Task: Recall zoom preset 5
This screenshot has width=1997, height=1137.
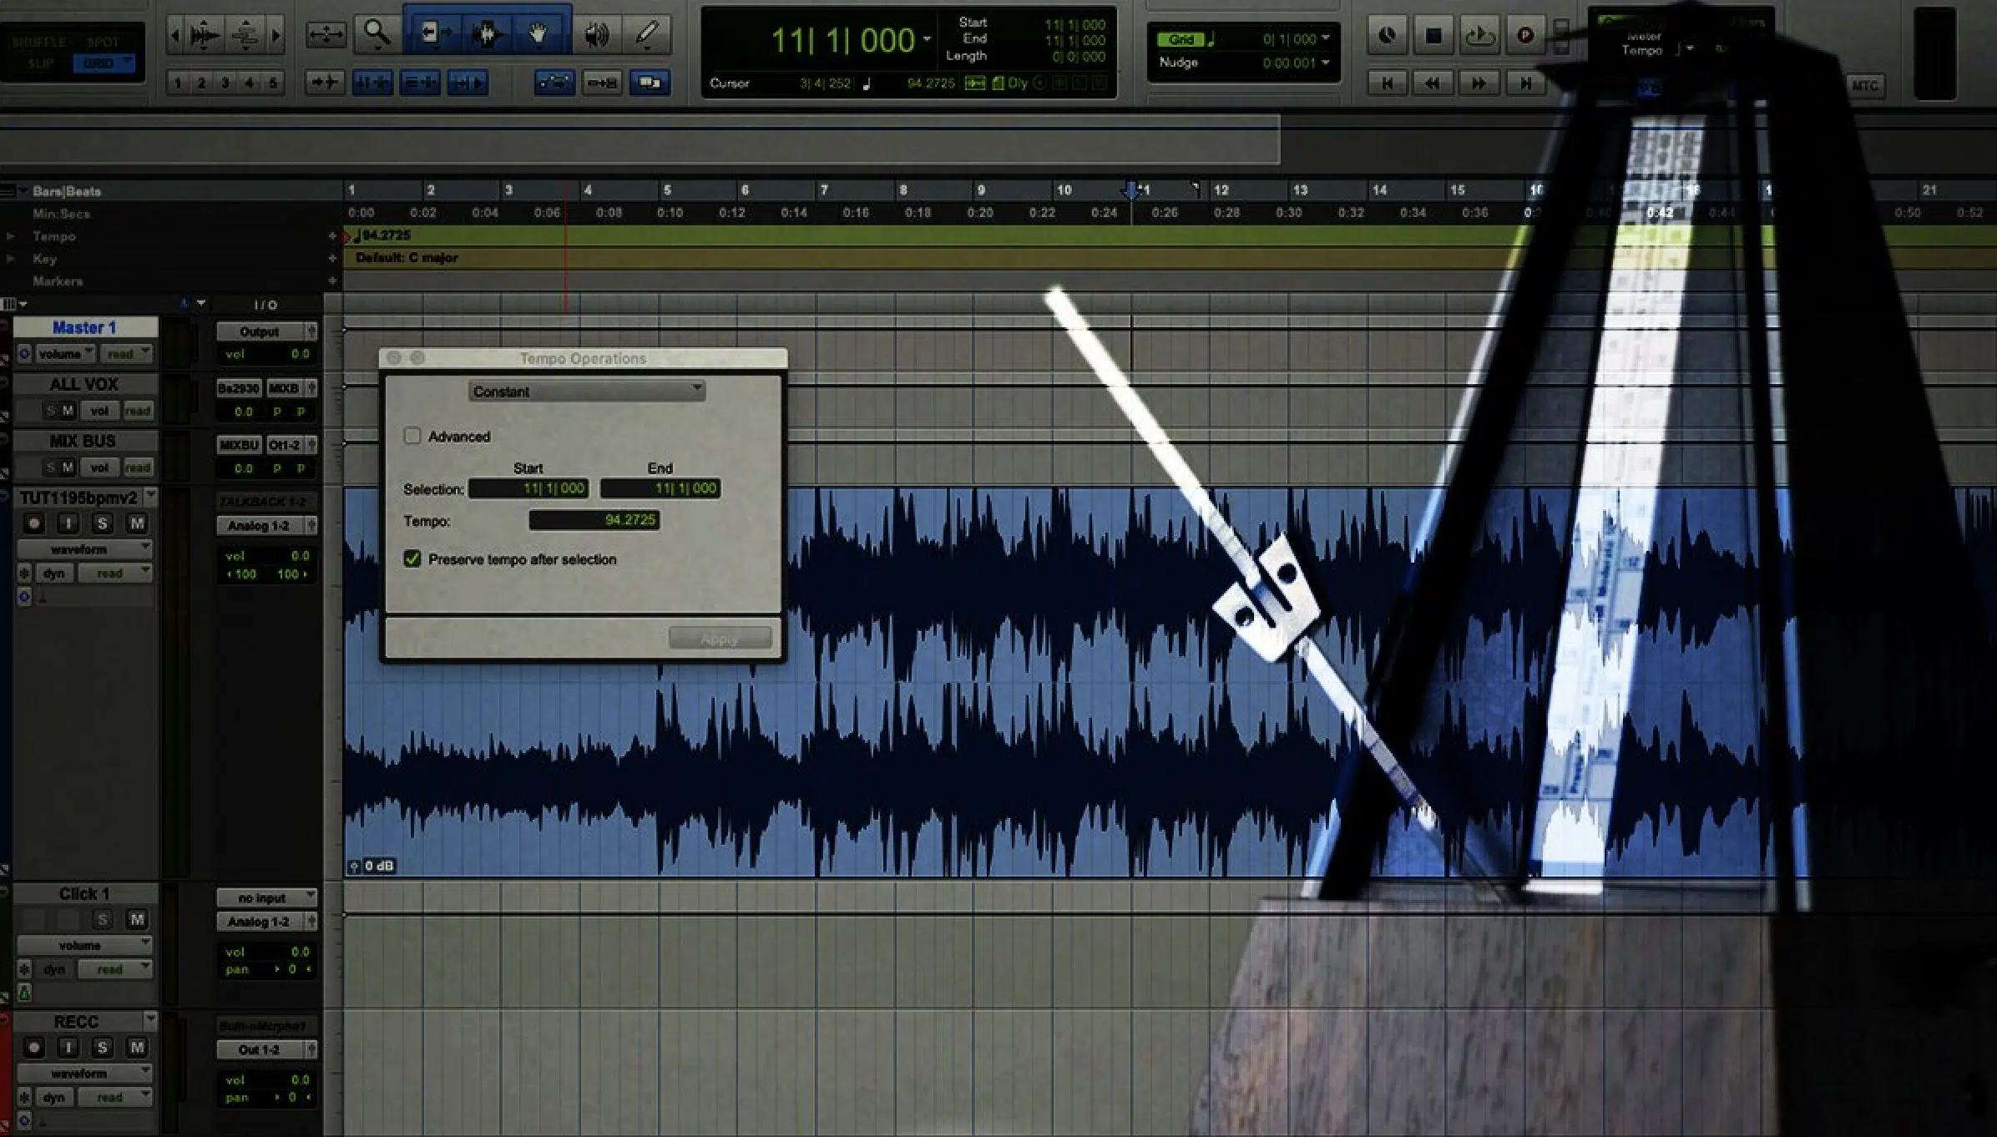Action: point(272,83)
